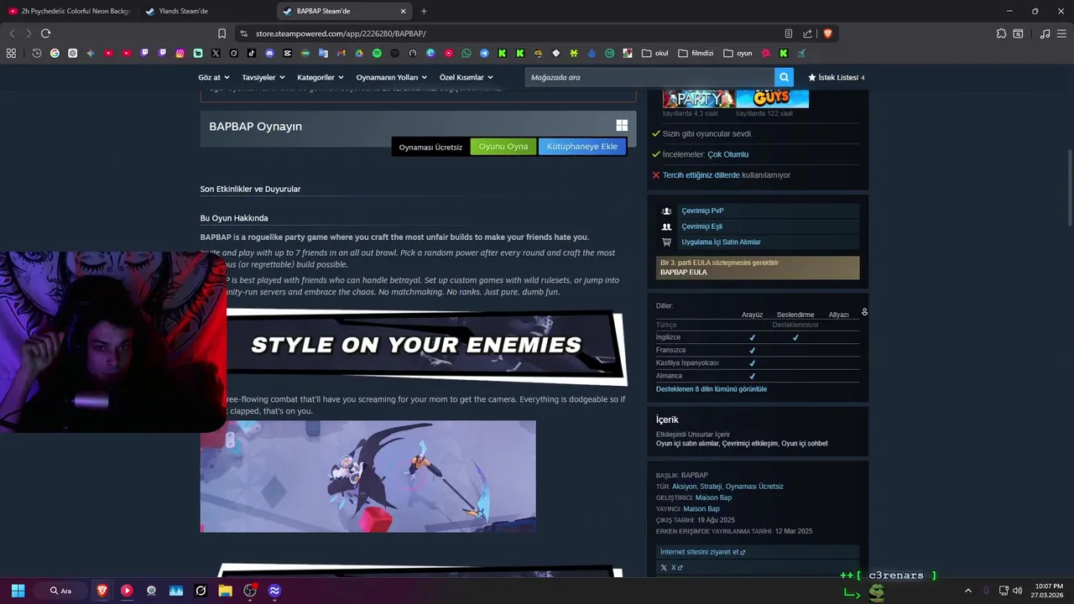Screen dimensions: 1074x604
Task: Open Brave Shields lion icon
Action: (x=827, y=34)
